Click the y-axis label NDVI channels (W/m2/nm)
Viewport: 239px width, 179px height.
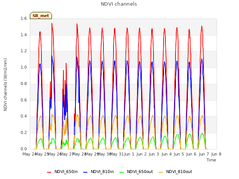click(5, 85)
